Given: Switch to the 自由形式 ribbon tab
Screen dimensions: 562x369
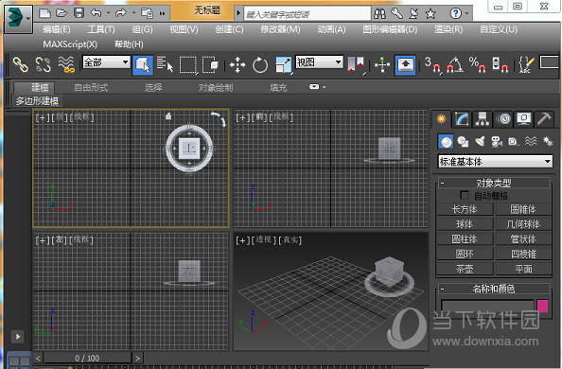Looking at the screenshot, I should click(91, 87).
